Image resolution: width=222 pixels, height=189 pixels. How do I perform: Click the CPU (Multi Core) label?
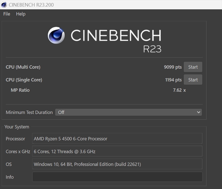click(23, 67)
